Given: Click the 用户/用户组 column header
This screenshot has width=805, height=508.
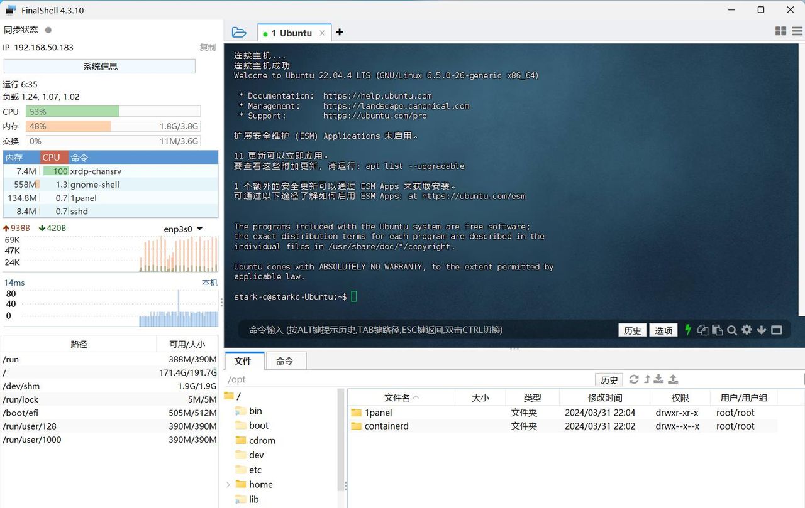Looking at the screenshot, I should coord(744,397).
